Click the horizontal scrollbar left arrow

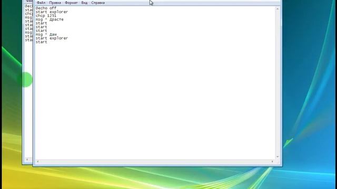pyautogui.click(x=38, y=161)
